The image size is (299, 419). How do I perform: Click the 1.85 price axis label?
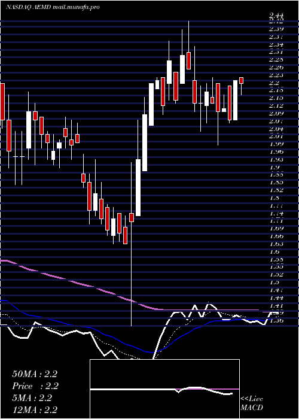point(276,183)
